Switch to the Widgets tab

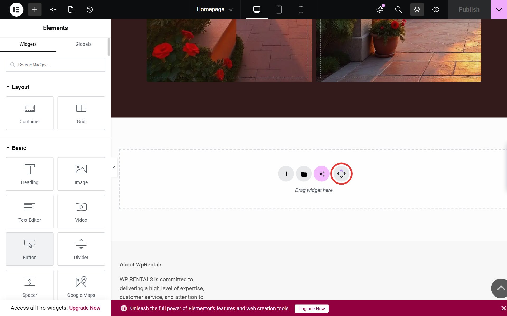click(28, 44)
